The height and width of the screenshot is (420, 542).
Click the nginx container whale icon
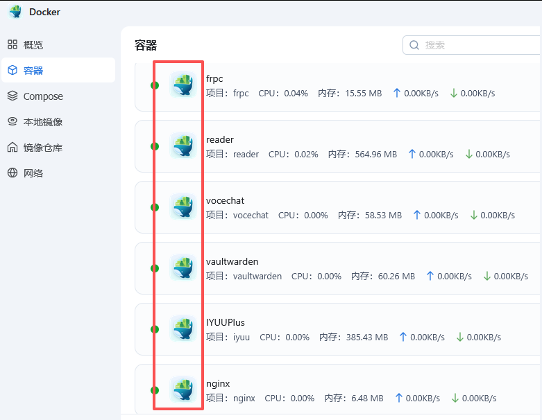183,390
